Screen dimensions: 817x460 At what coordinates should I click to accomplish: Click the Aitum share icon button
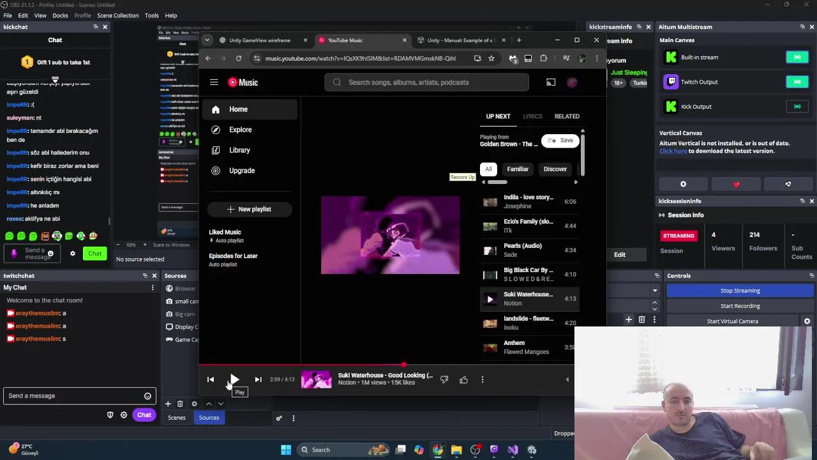pyautogui.click(x=788, y=184)
